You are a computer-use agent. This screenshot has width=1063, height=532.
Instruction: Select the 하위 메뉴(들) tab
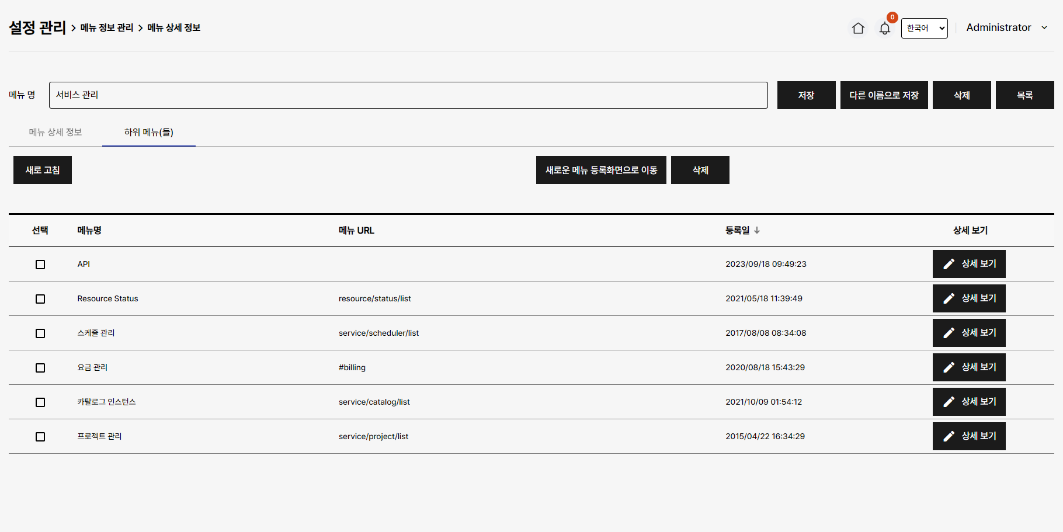click(148, 132)
